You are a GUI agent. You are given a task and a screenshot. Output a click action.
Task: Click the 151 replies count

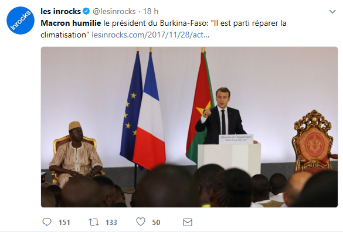pyautogui.click(x=64, y=223)
